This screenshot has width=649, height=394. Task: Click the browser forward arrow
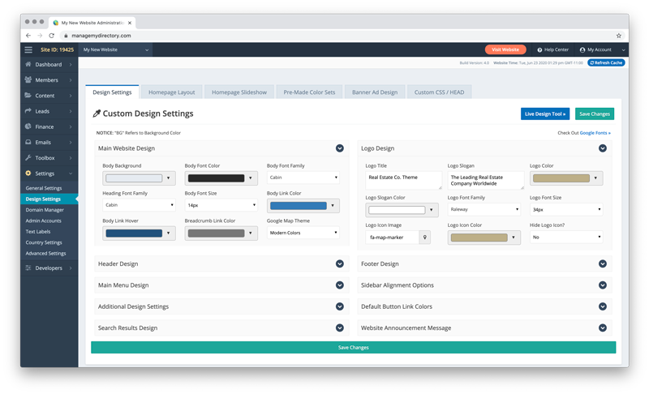coord(40,36)
